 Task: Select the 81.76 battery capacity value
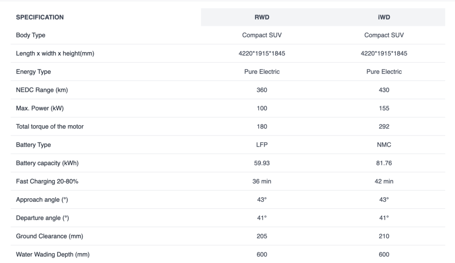(384, 163)
